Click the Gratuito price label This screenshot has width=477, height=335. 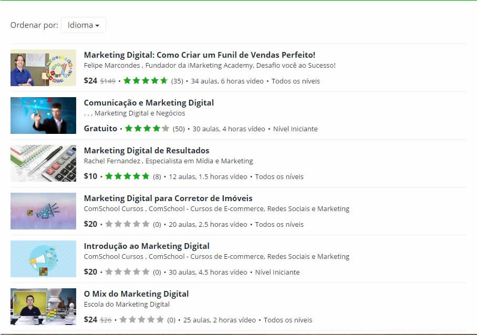click(100, 129)
